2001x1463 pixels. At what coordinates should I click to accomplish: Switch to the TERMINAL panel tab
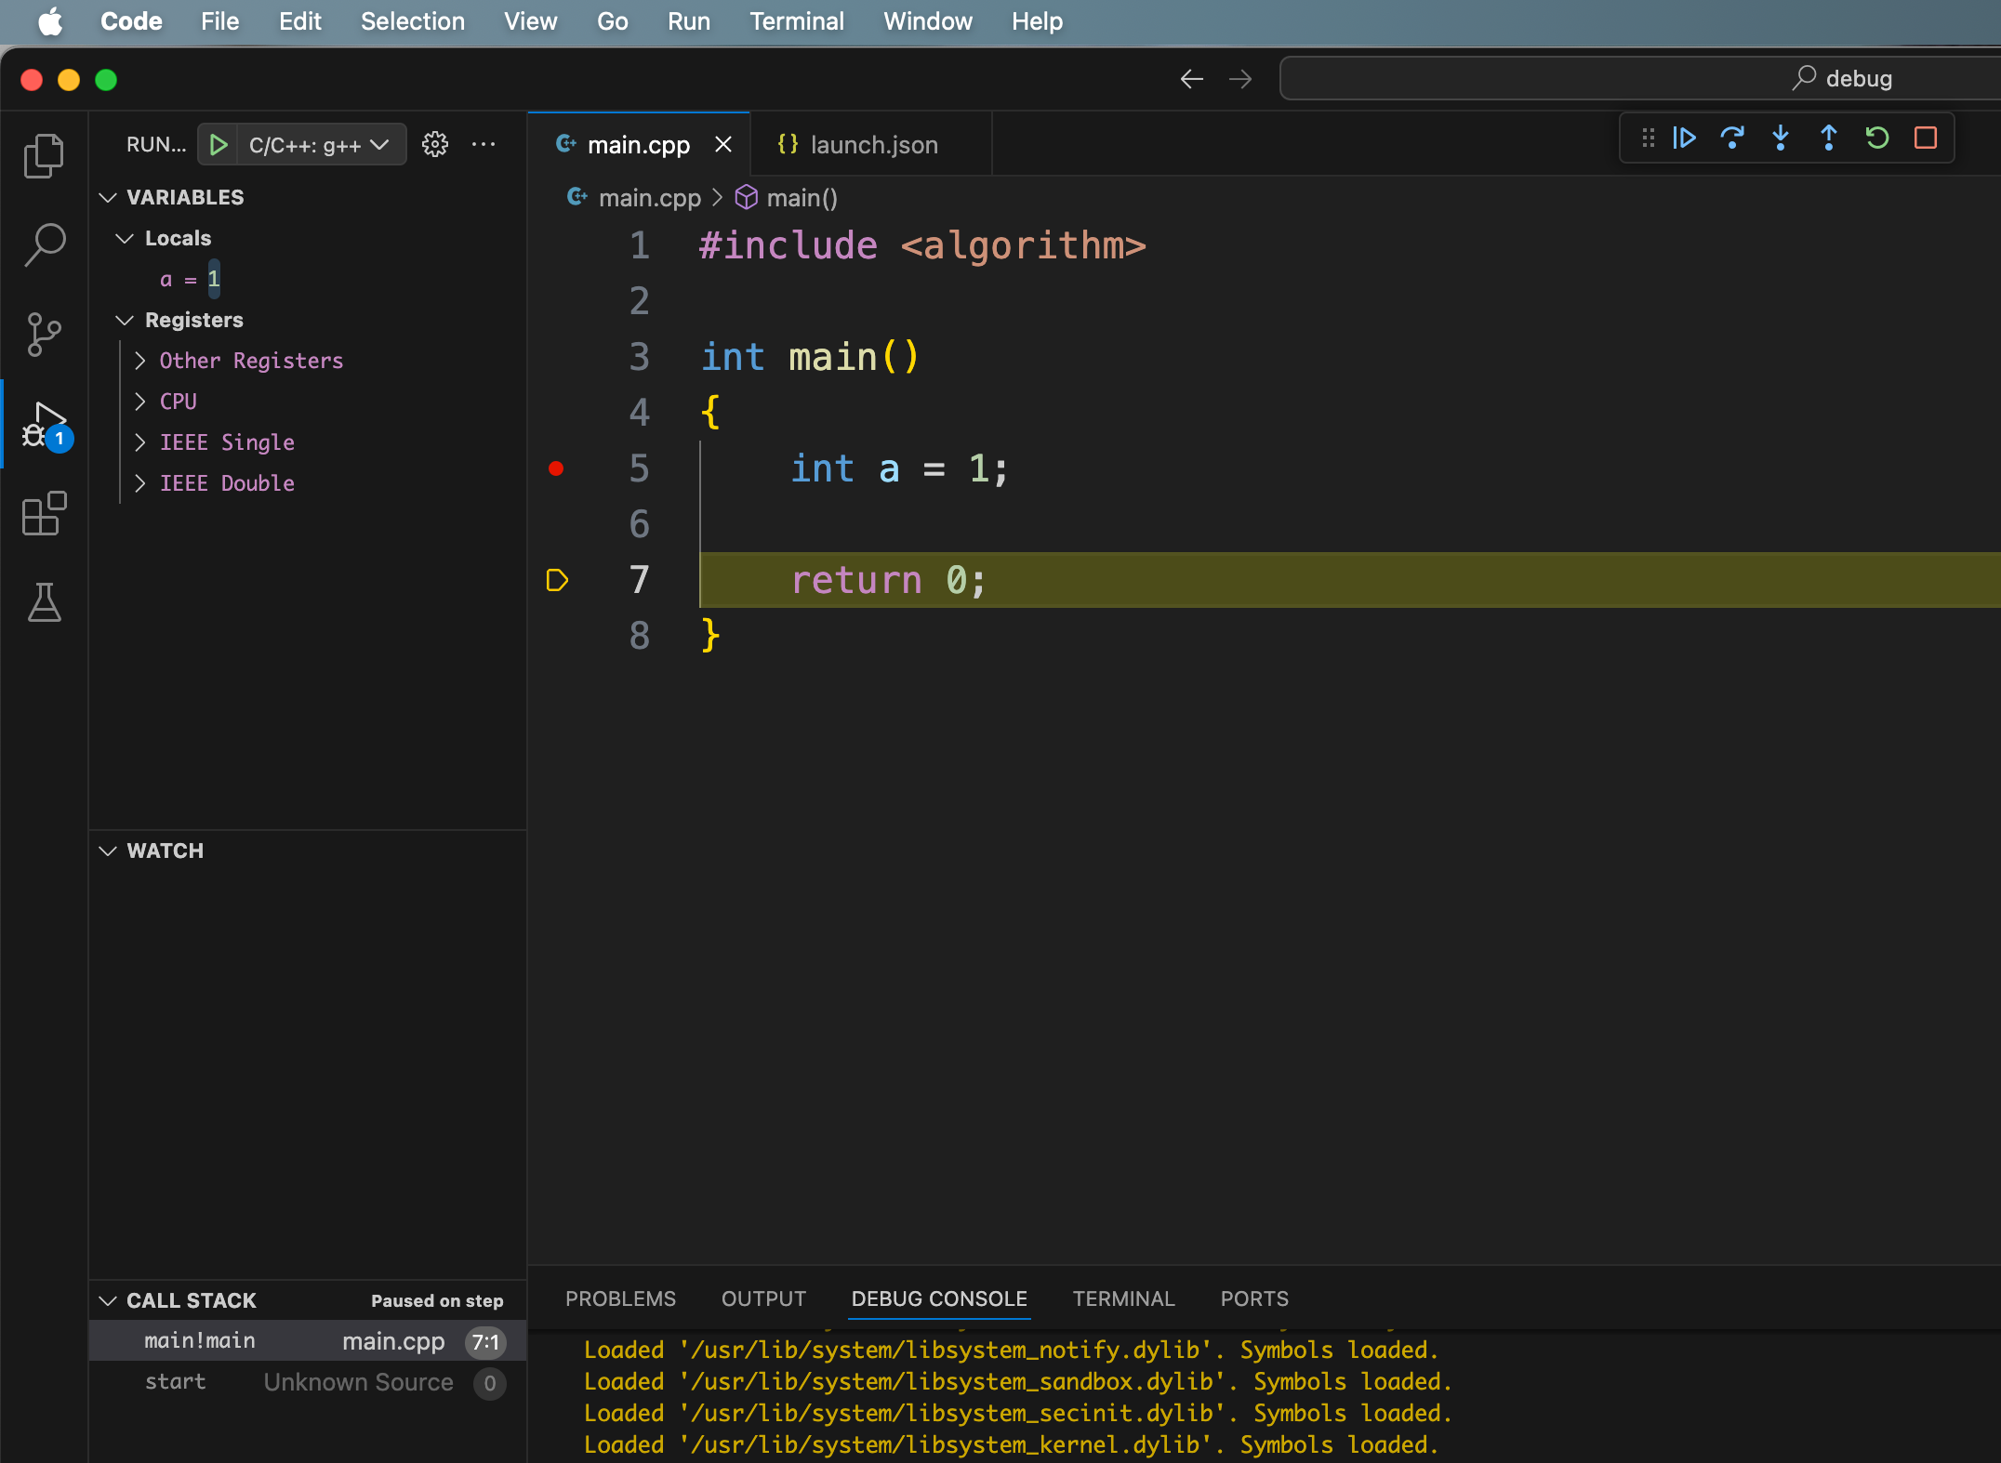point(1123,1298)
